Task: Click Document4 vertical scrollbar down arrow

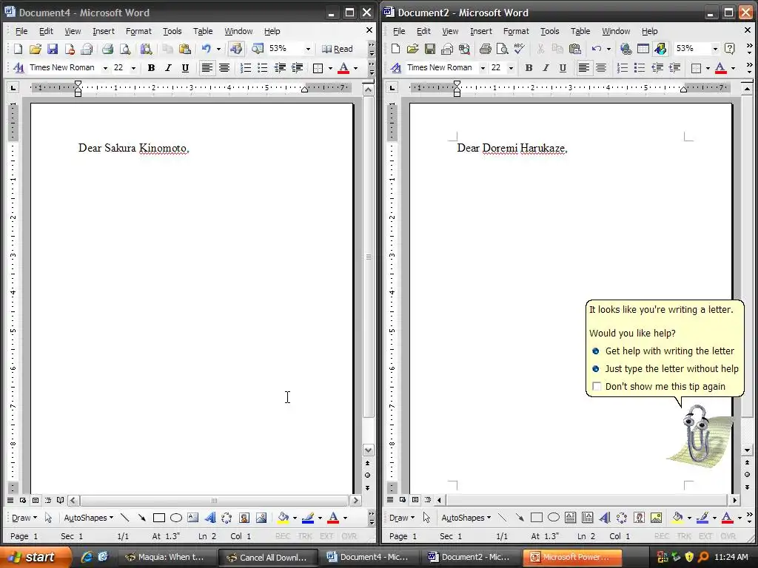Action: [369, 450]
